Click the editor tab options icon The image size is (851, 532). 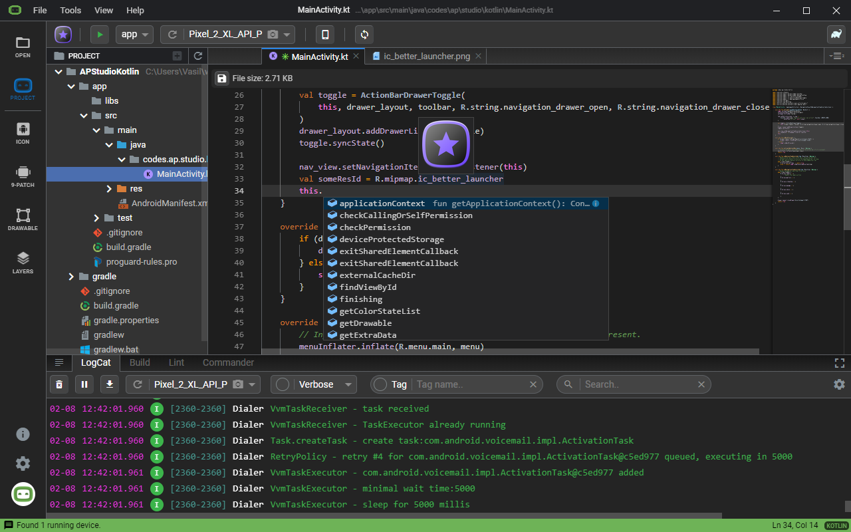tap(838, 56)
